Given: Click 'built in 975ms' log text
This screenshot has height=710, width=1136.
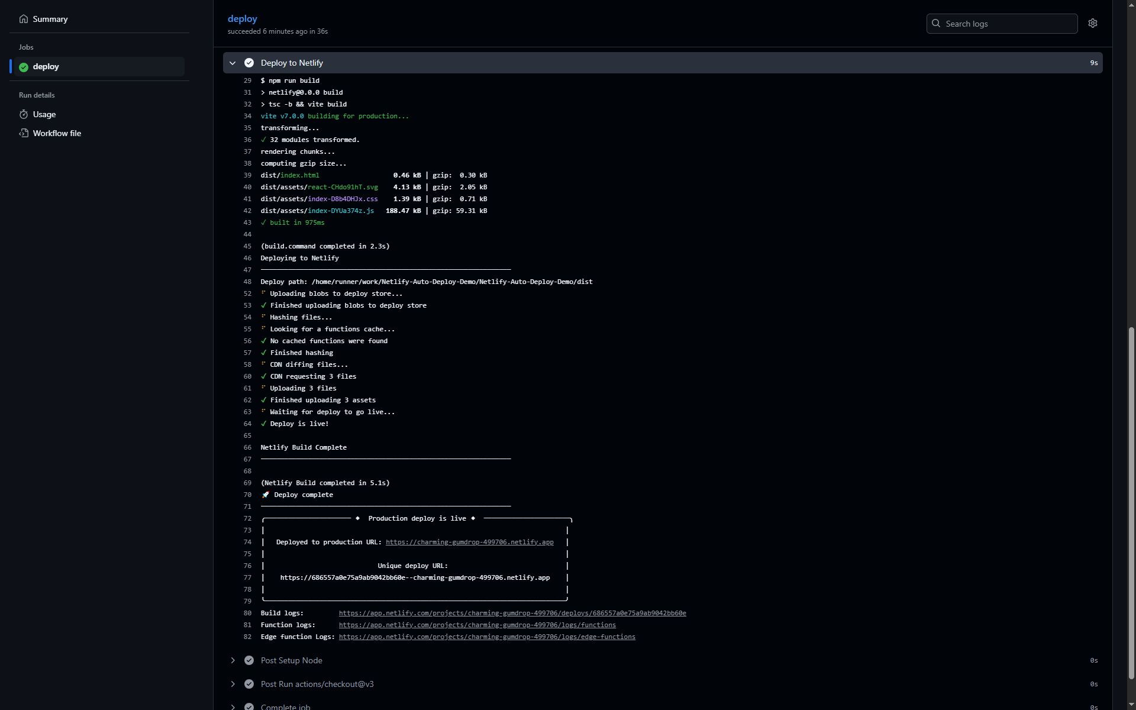Looking at the screenshot, I should coord(297,222).
